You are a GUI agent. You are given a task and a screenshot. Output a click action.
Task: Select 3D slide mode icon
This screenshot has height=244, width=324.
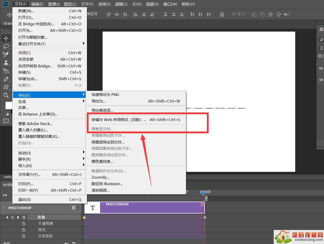pyautogui.click(x=279, y=14)
